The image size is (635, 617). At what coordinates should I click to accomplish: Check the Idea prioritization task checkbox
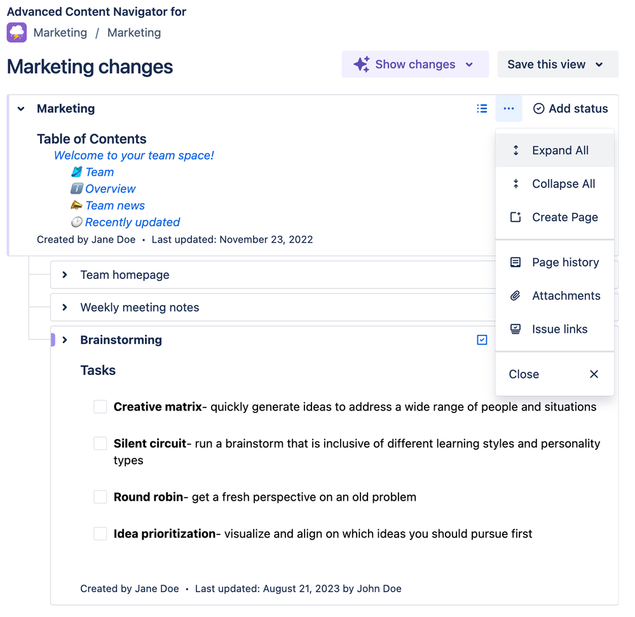tap(100, 534)
